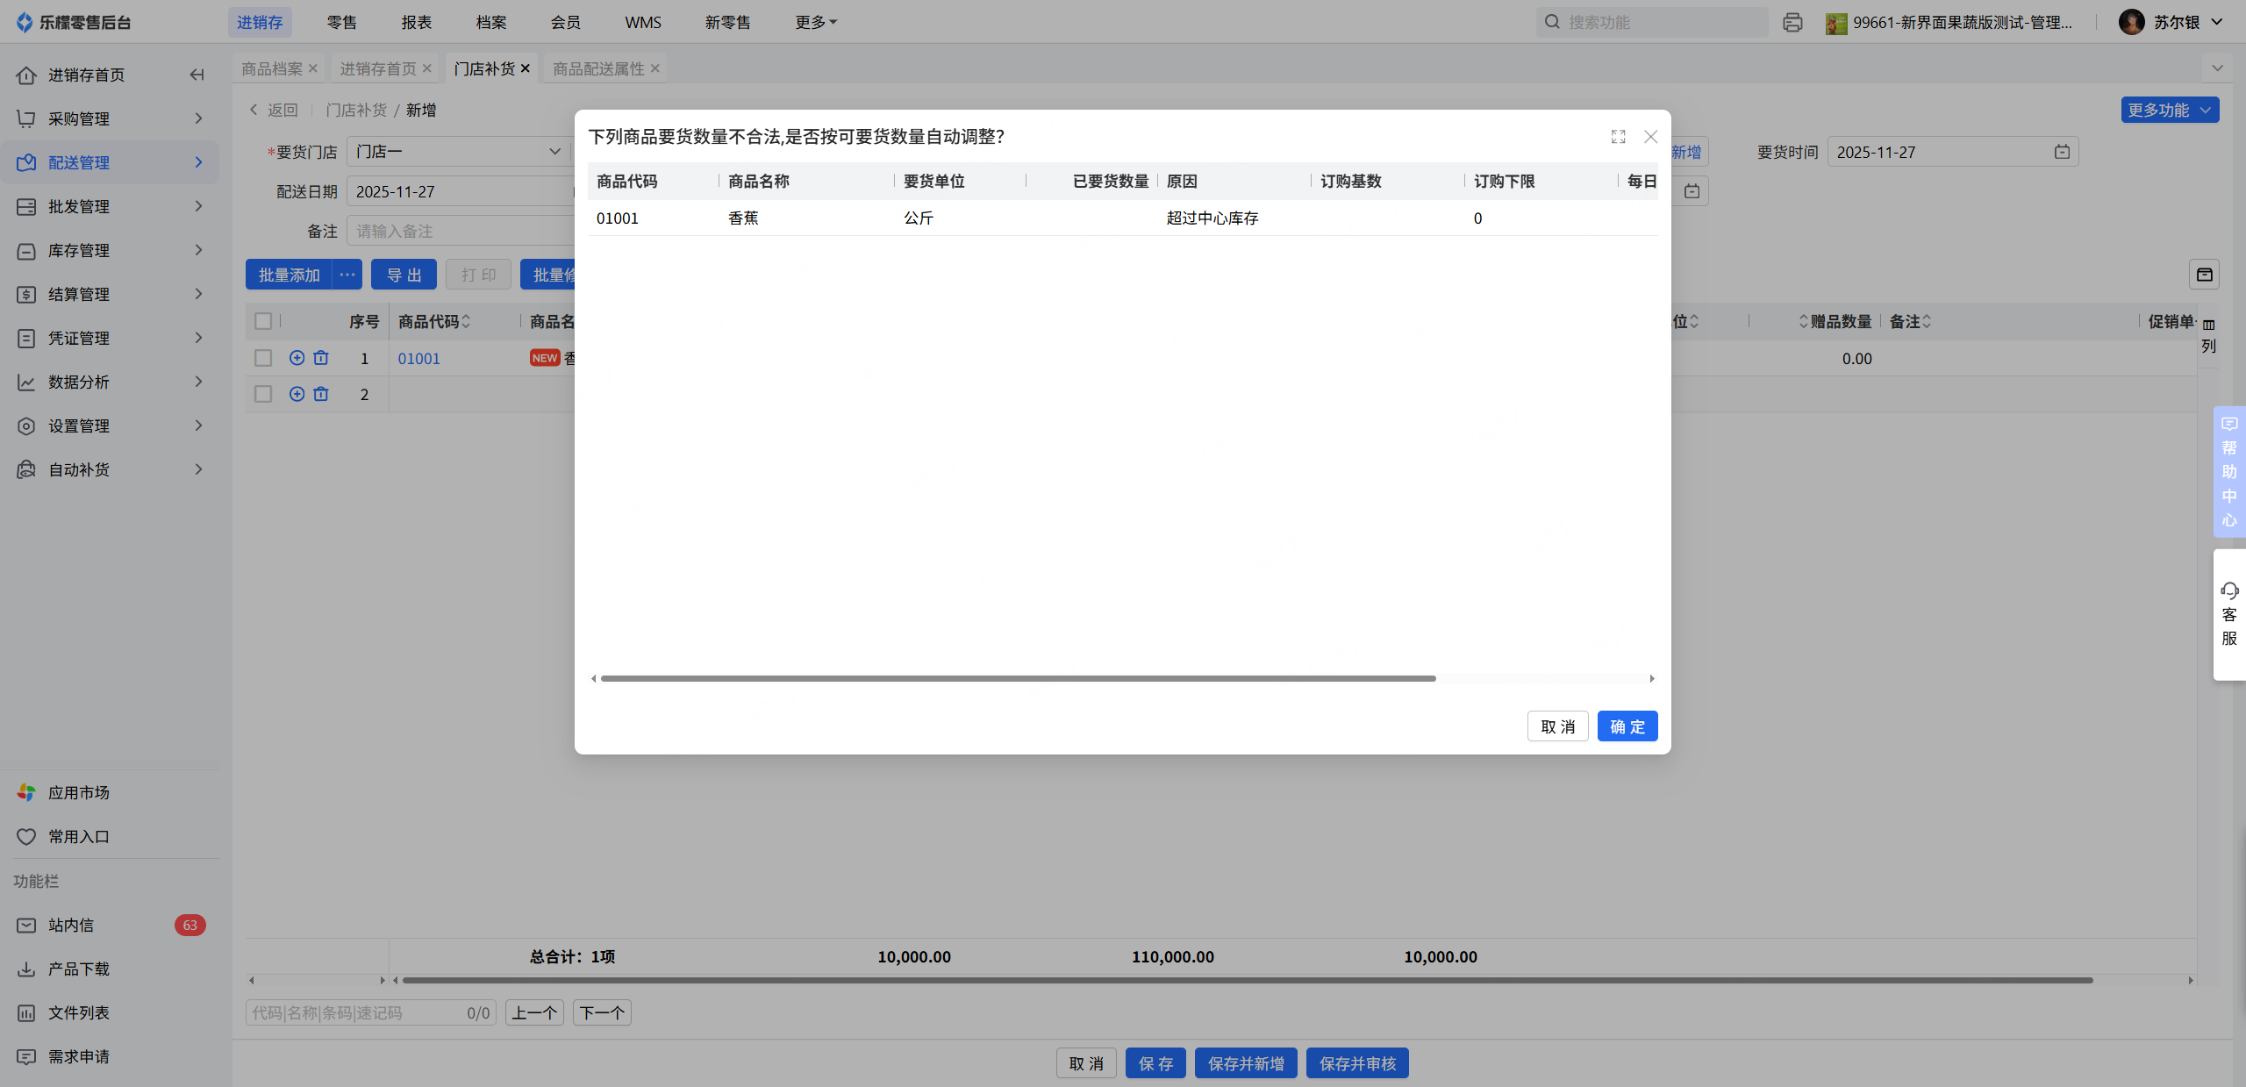This screenshot has width=2246, height=1087.
Task: Open 站内信 messages in sidebar
Action: click(x=70, y=925)
